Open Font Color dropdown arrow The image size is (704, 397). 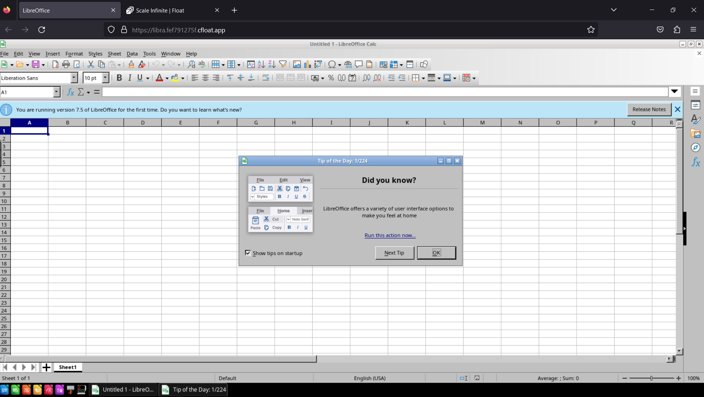(x=167, y=78)
